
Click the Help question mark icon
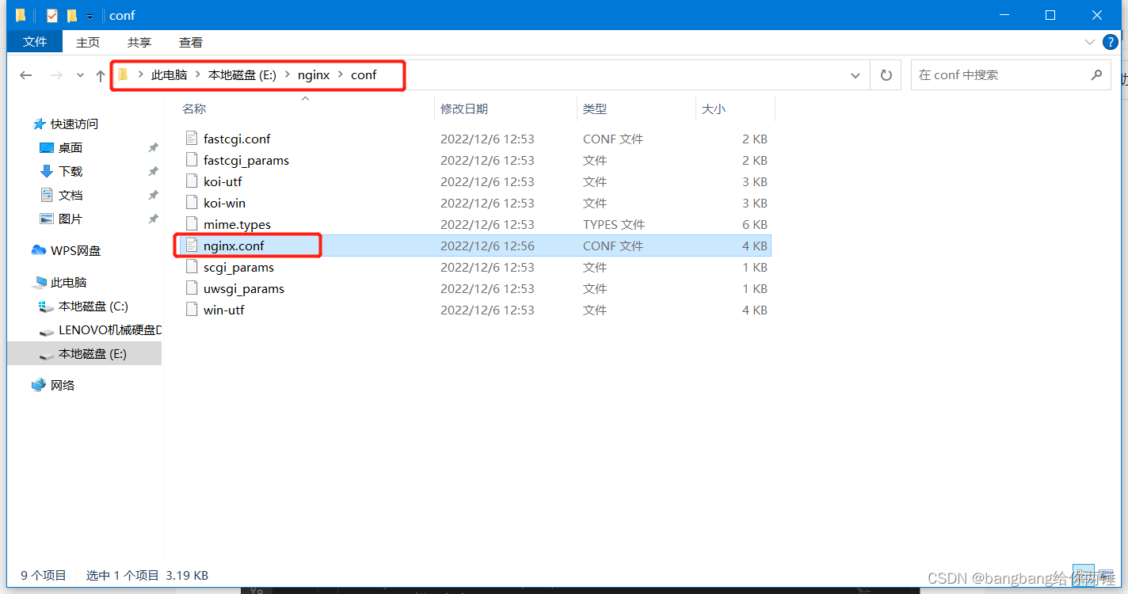[x=1110, y=42]
